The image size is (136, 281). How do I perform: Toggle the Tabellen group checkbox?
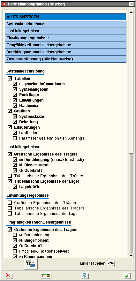tap(10, 79)
